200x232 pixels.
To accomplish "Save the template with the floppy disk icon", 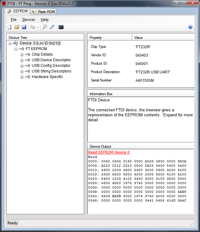I will pos(24,27).
